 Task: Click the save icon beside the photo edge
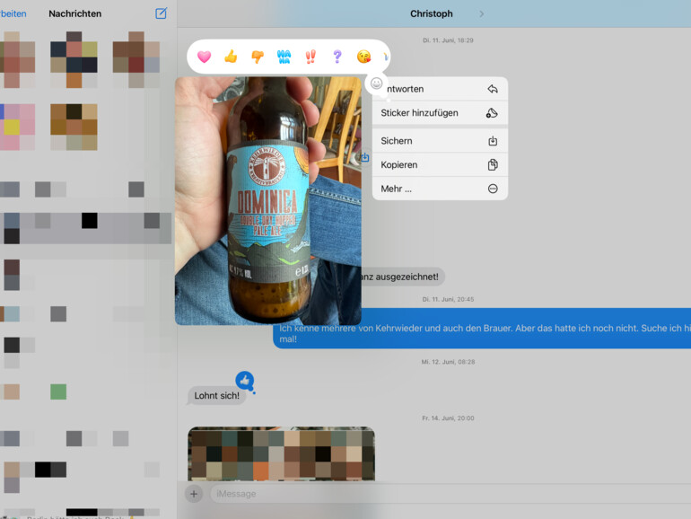click(364, 157)
